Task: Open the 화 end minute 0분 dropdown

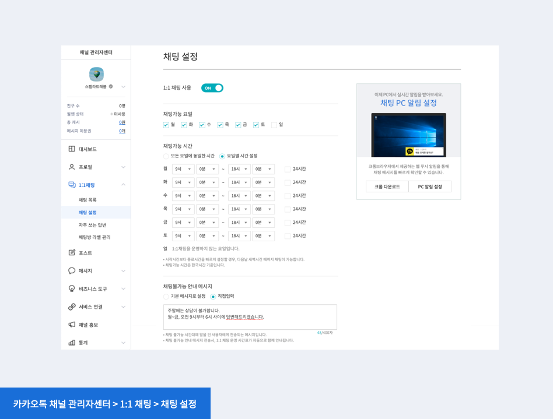Action: (x=264, y=182)
